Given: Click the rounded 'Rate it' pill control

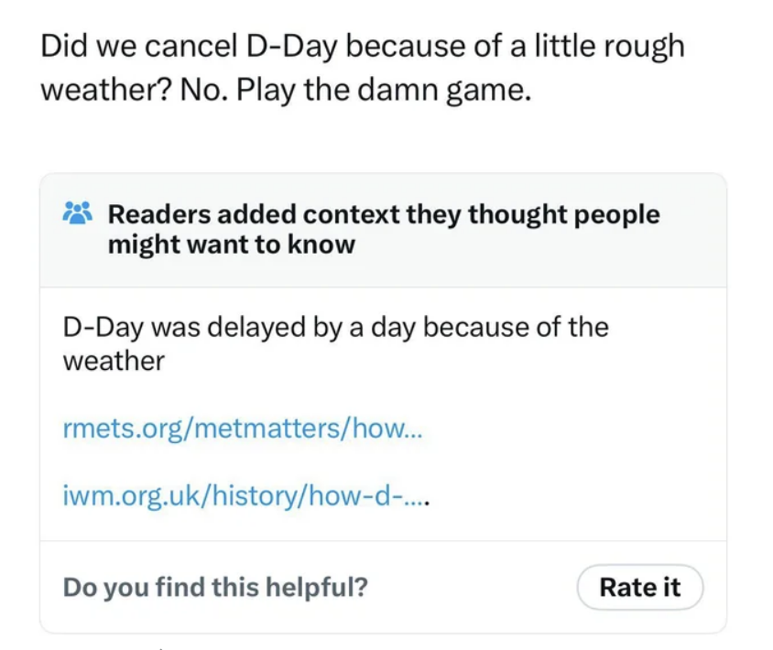Looking at the screenshot, I should pos(639,587).
